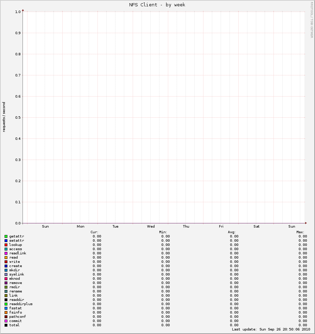Screen dimensions: 315x334
Task: Click the getattr Cur value 0.00
Action: pyautogui.click(x=97, y=236)
